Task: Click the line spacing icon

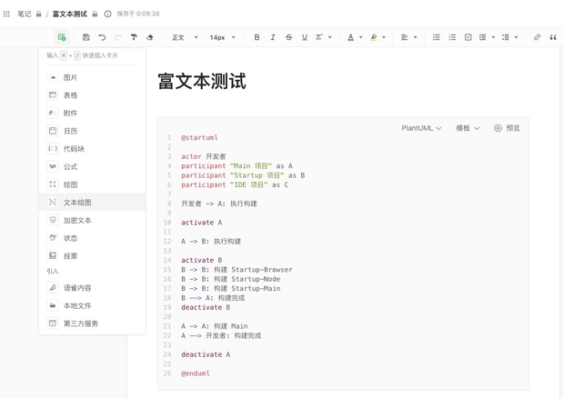Action: pyautogui.click(x=506, y=37)
